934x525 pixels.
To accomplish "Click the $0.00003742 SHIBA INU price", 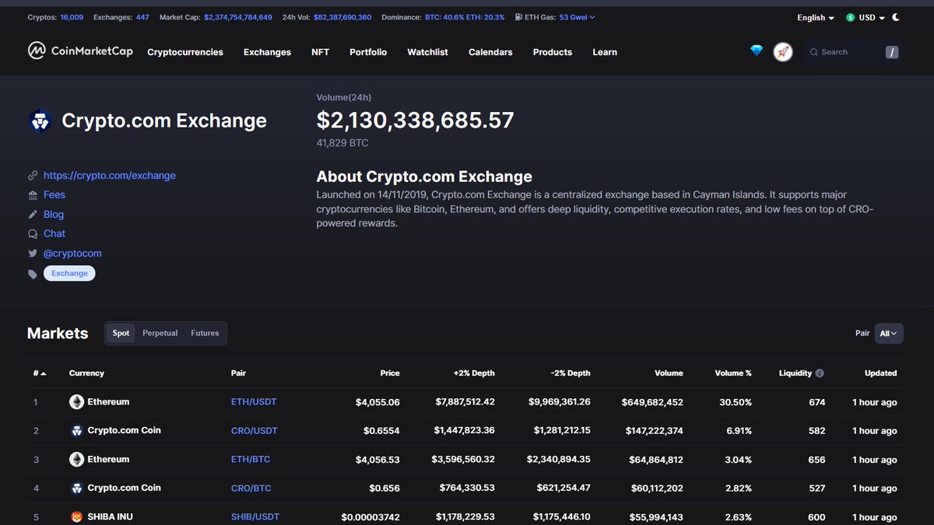I will (x=370, y=517).
